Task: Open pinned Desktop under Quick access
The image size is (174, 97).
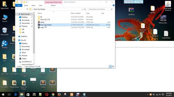Action: point(24,17)
